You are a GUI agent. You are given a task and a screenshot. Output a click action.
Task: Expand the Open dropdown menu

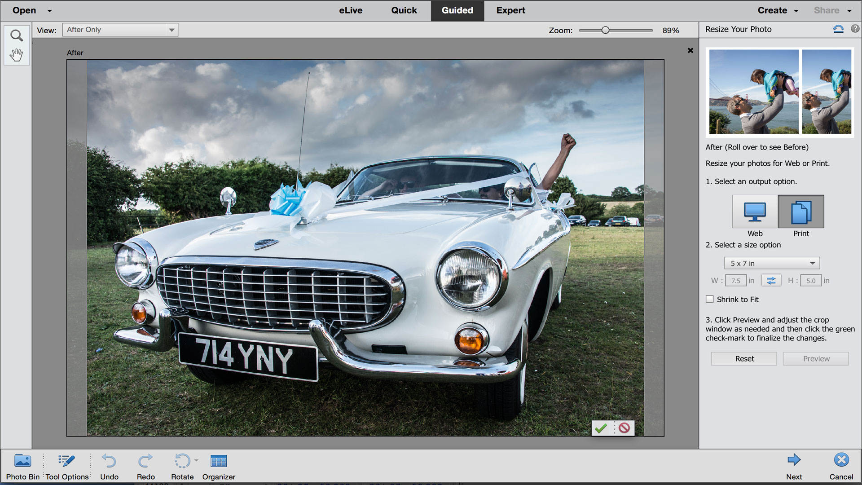(x=48, y=11)
